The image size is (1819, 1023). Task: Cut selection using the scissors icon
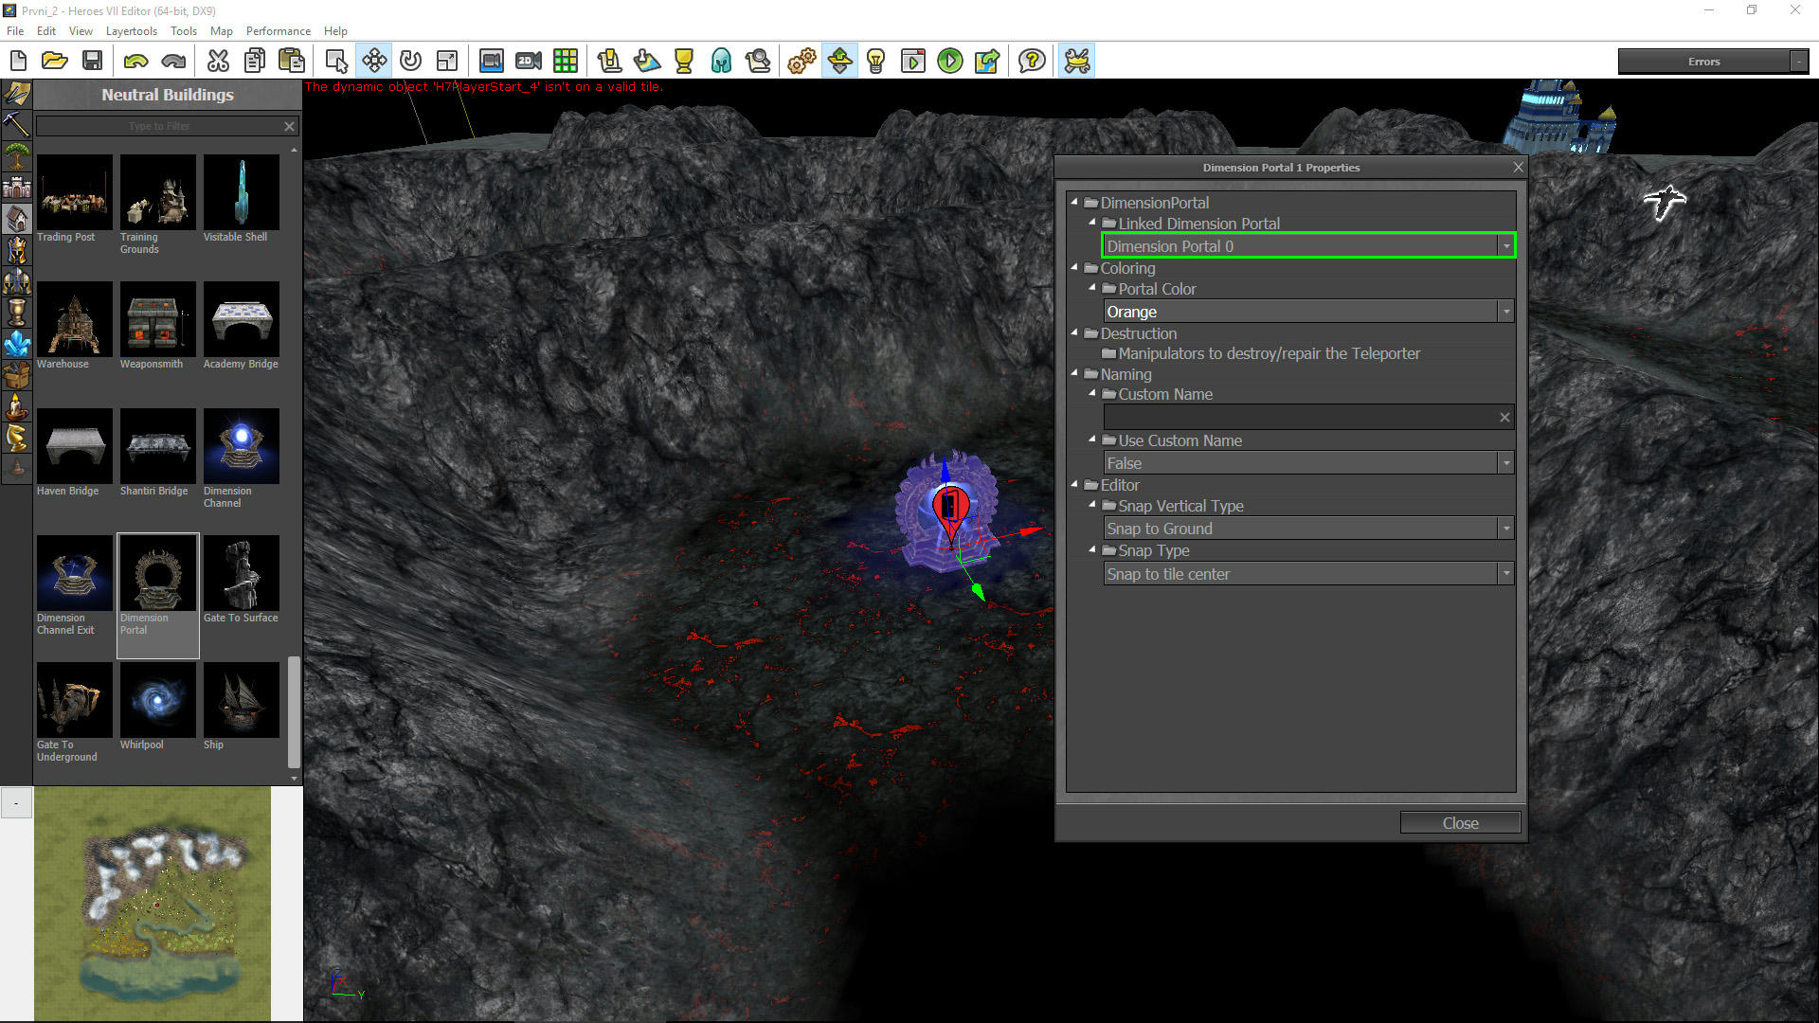coord(218,62)
